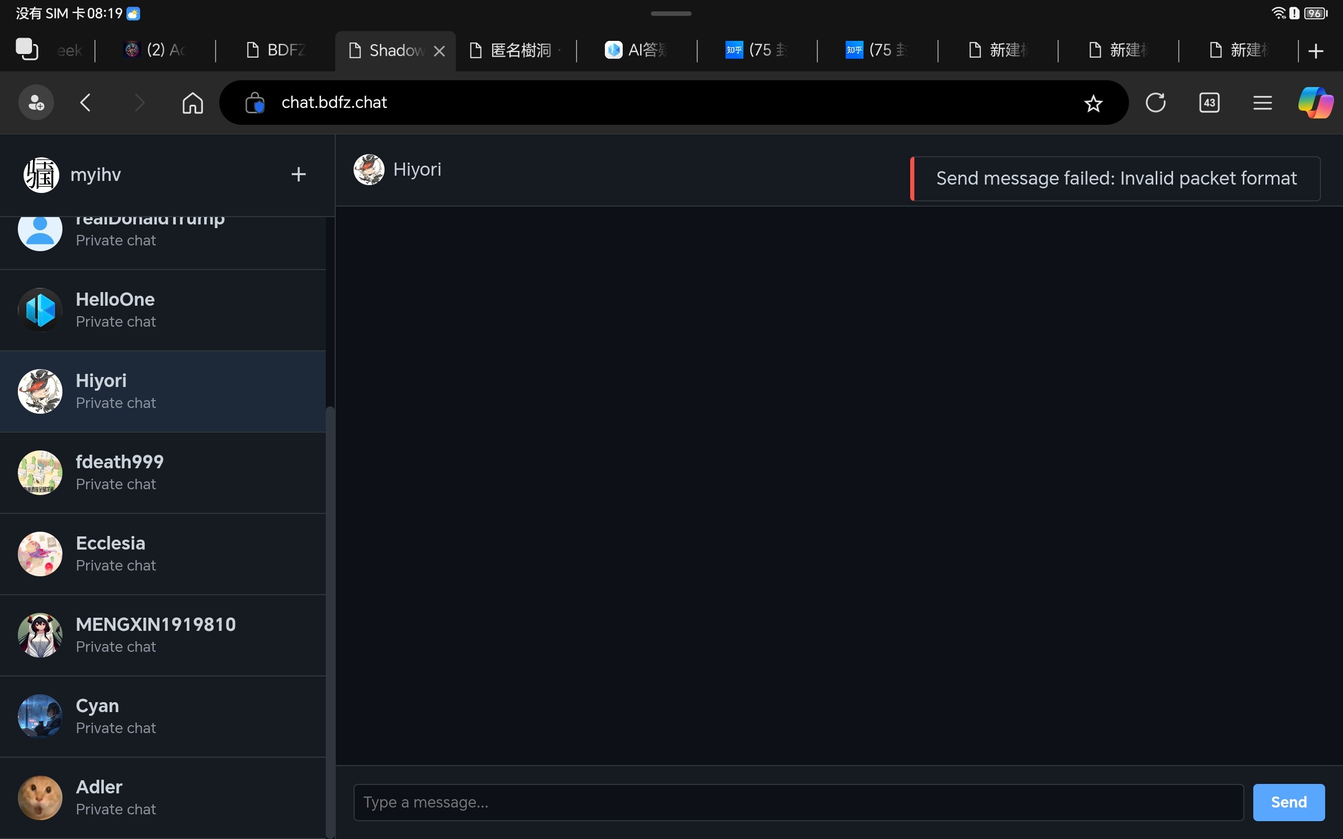Bookmark page with the star icon
1343x839 pixels.
(x=1093, y=103)
